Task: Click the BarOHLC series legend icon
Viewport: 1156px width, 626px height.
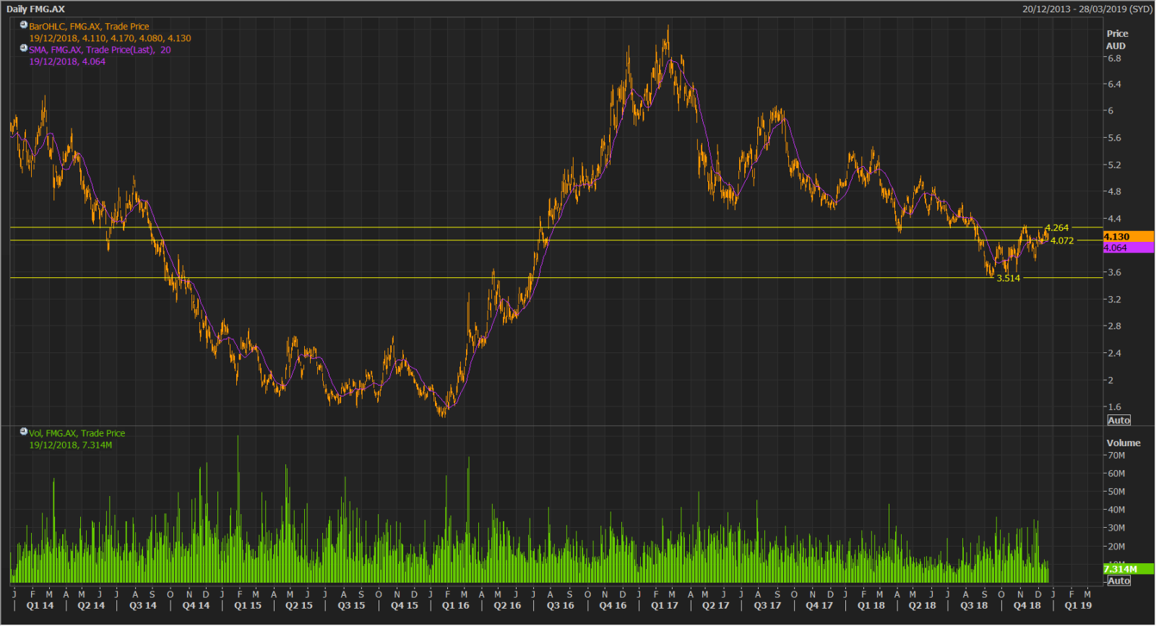Action: (23, 25)
